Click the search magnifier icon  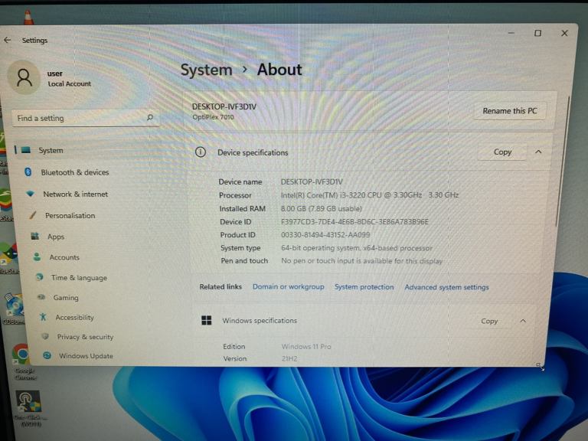coord(150,118)
